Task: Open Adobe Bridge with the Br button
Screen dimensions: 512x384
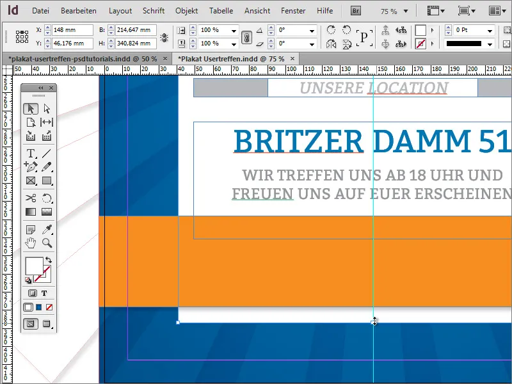Action: pos(355,10)
